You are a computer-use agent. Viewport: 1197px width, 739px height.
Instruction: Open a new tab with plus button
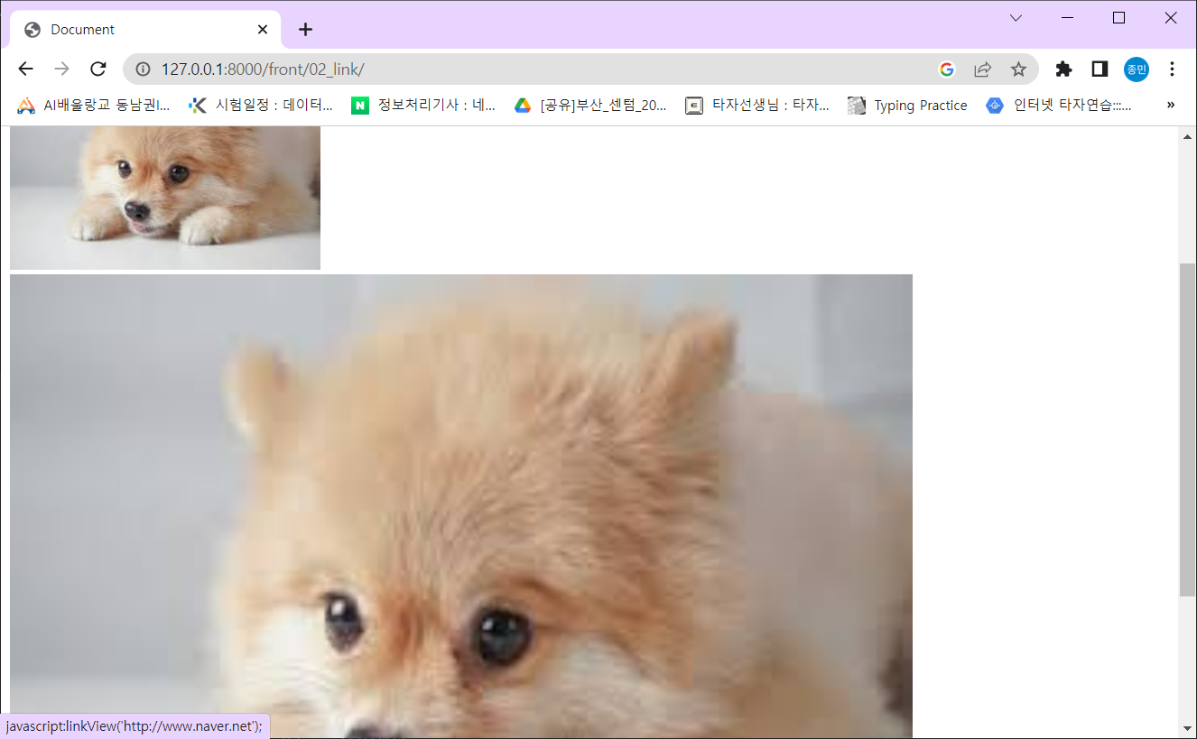tap(305, 30)
